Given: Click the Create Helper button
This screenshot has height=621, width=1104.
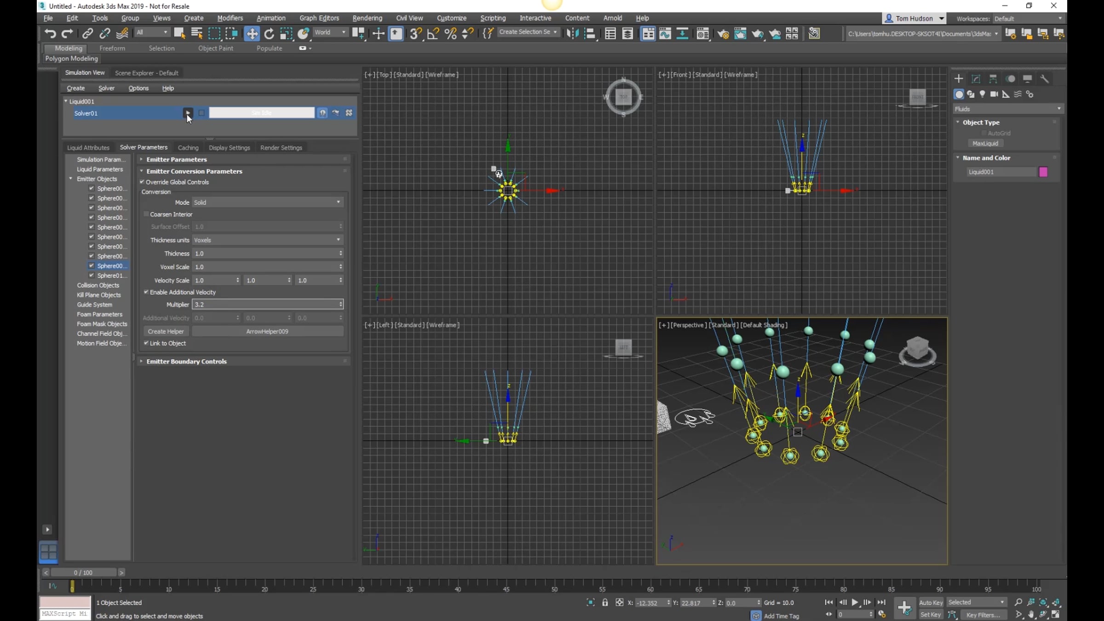Looking at the screenshot, I should click(x=166, y=331).
